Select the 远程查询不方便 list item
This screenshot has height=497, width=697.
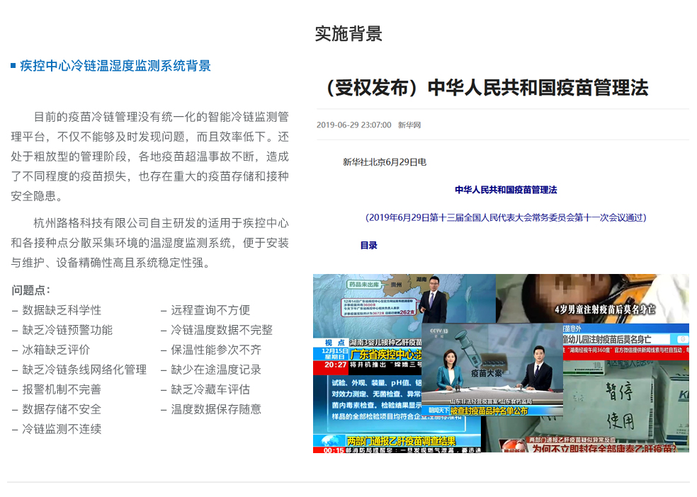click(210, 310)
